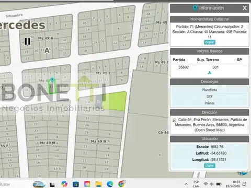Click the Mz 49 A block label
This screenshot has height=188, width=251.
pyautogui.click(x=45, y=38)
